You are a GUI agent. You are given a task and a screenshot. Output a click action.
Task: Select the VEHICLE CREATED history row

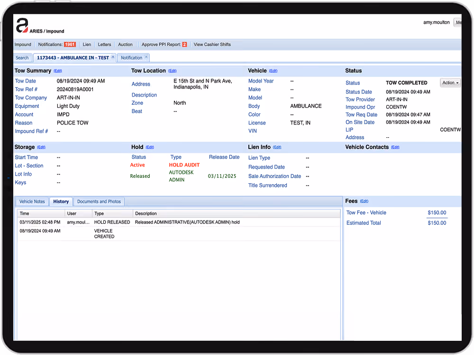click(x=179, y=234)
